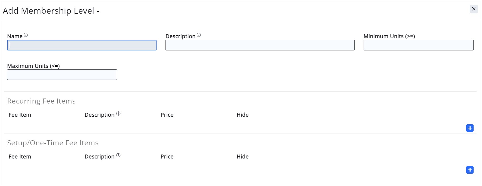Click the Price column header under Setup/One-Time Fee Items

point(167,157)
